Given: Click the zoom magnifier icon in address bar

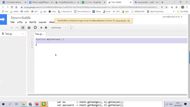Looking at the screenshot, I should (162, 7).
